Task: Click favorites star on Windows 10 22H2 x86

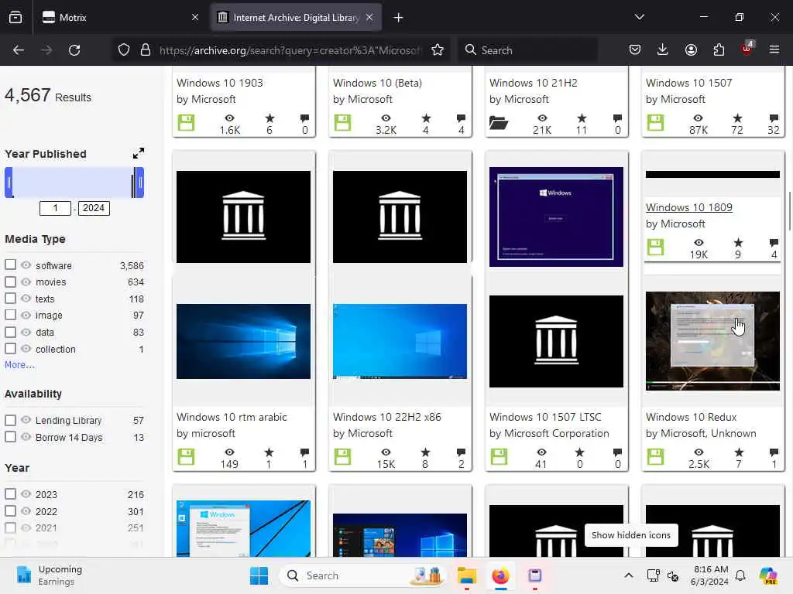Action: (x=425, y=452)
